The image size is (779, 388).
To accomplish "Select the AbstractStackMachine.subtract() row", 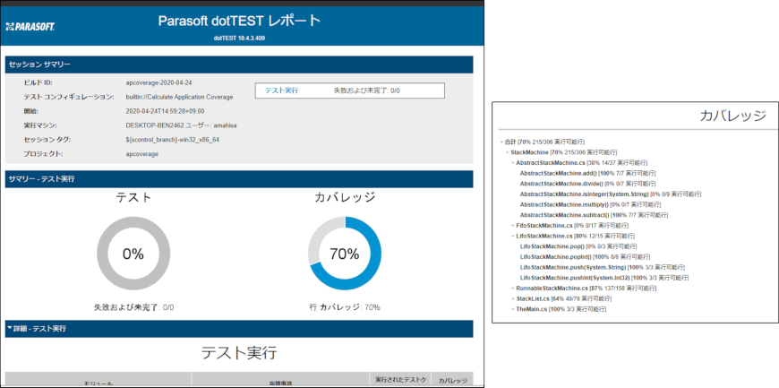I will [x=595, y=215].
